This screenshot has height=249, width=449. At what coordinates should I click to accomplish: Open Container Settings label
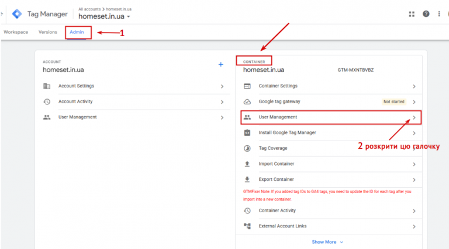278,86
